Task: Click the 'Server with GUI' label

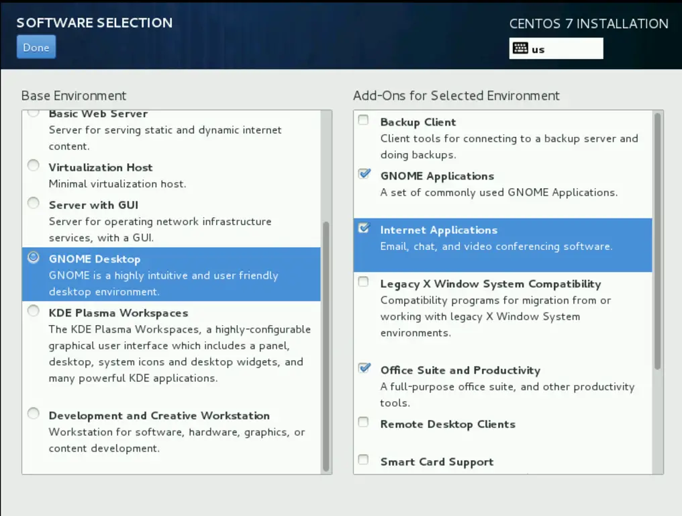Action: pyautogui.click(x=93, y=205)
